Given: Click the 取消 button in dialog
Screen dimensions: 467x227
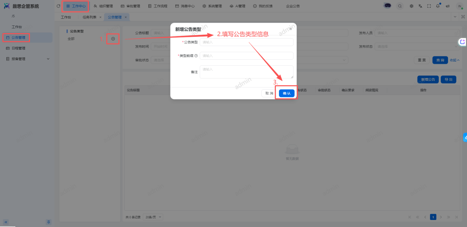Looking at the screenshot, I should 269,94.
